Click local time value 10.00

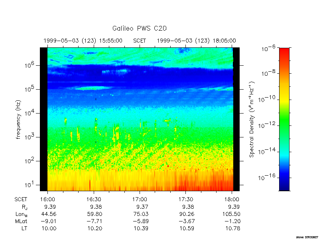(x=49, y=228)
